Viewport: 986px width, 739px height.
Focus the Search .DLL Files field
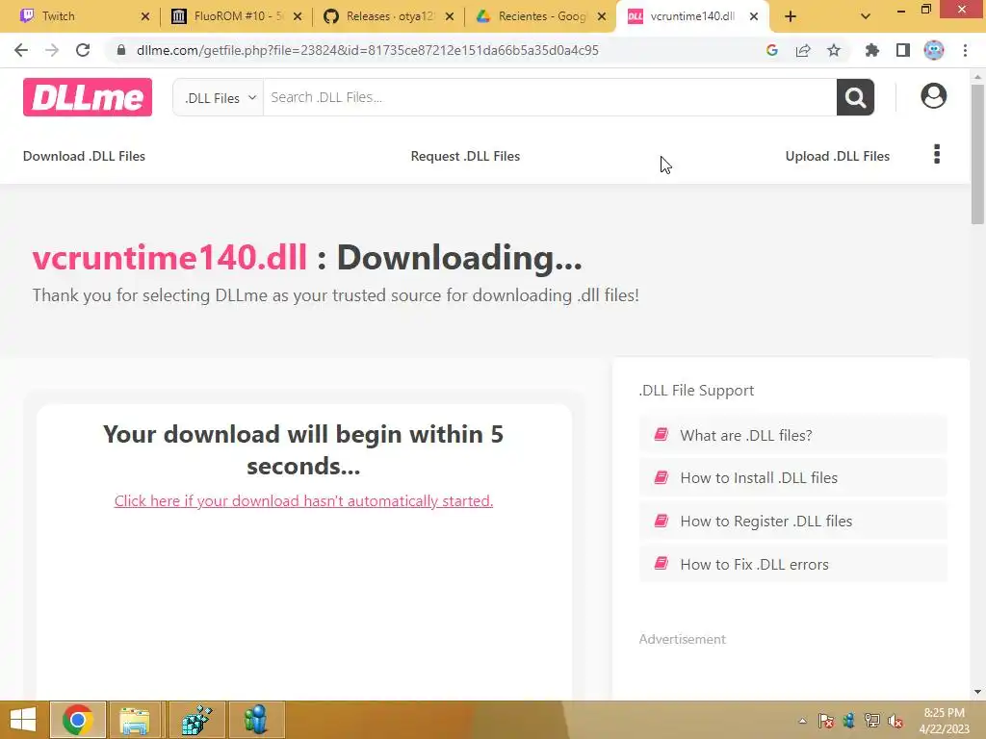(550, 97)
